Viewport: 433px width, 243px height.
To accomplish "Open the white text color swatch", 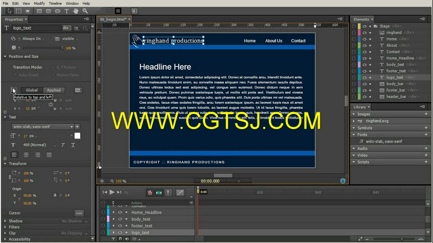I will click(x=77, y=136).
